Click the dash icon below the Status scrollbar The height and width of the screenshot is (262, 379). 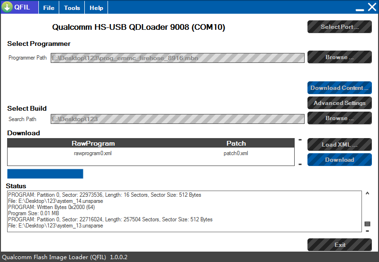coord(367,231)
